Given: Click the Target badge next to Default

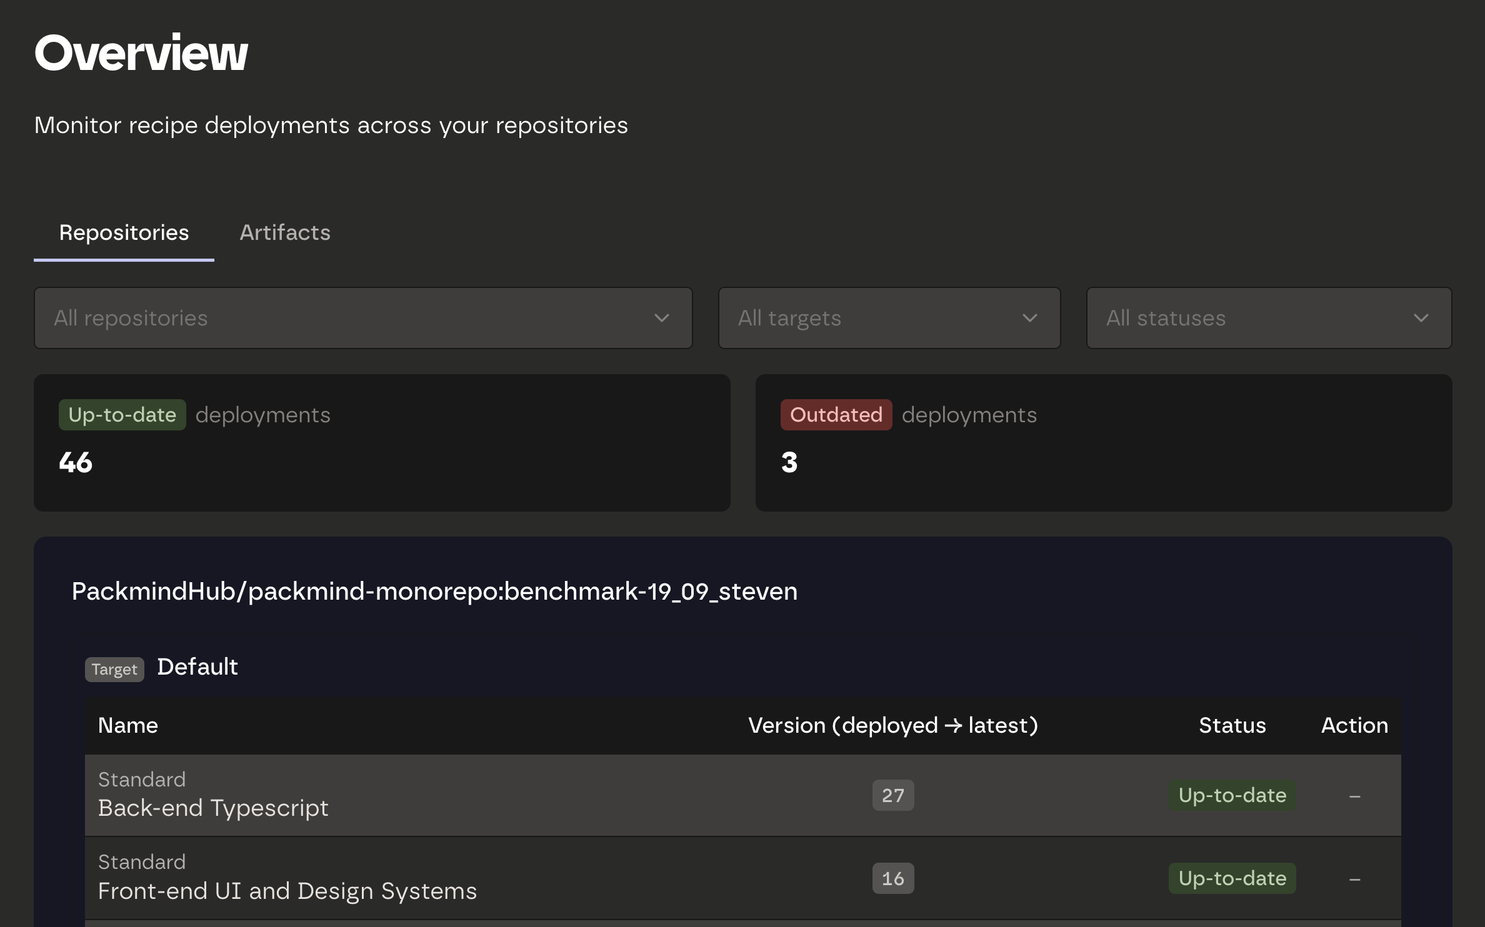Looking at the screenshot, I should click(114, 670).
